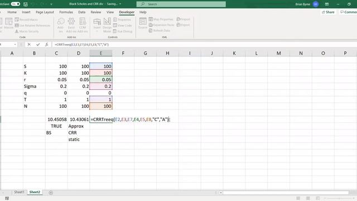Open the Review ribbon tab
This screenshot has width=357, height=201.
click(x=95, y=12)
